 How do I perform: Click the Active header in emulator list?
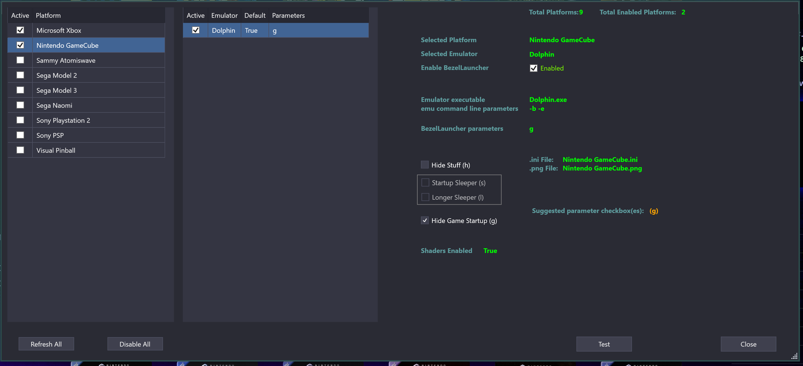195,15
